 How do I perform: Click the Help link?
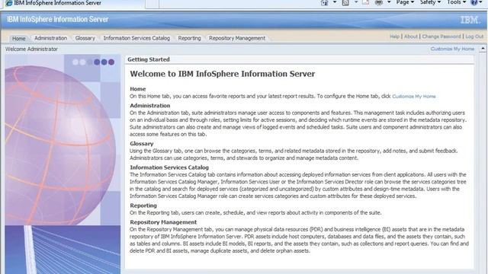click(394, 37)
